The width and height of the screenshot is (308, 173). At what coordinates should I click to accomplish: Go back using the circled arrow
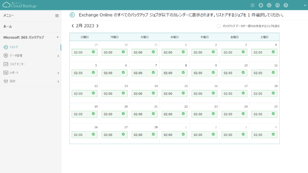point(72,15)
